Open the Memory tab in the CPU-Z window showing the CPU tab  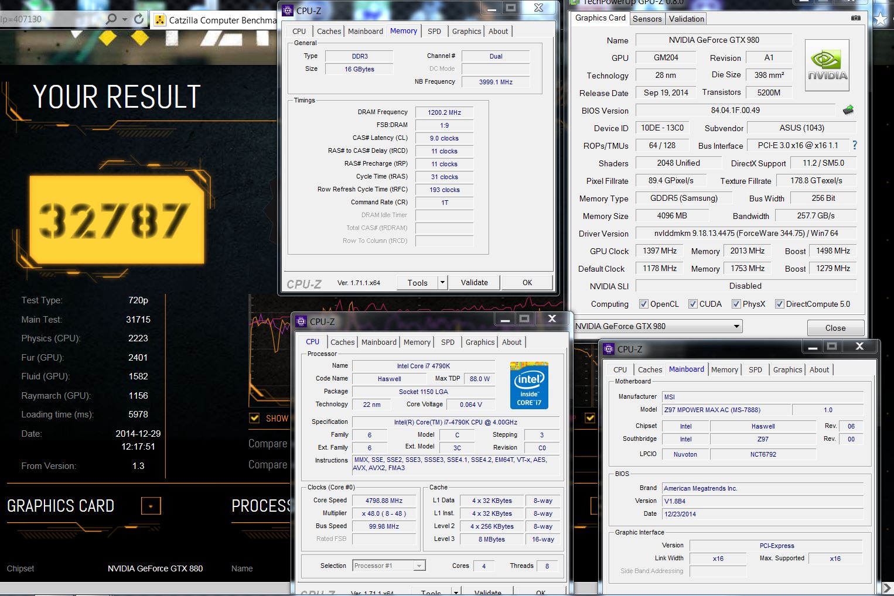[x=417, y=342]
